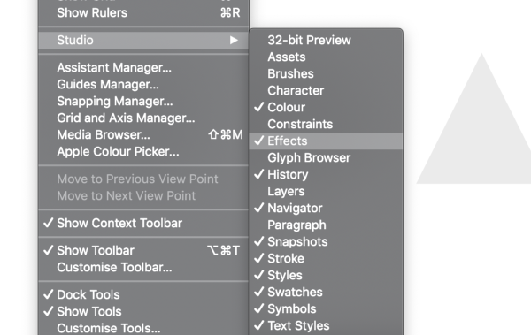Open the Studio submenu arrow
This screenshot has width=531, height=335.
[x=234, y=41]
